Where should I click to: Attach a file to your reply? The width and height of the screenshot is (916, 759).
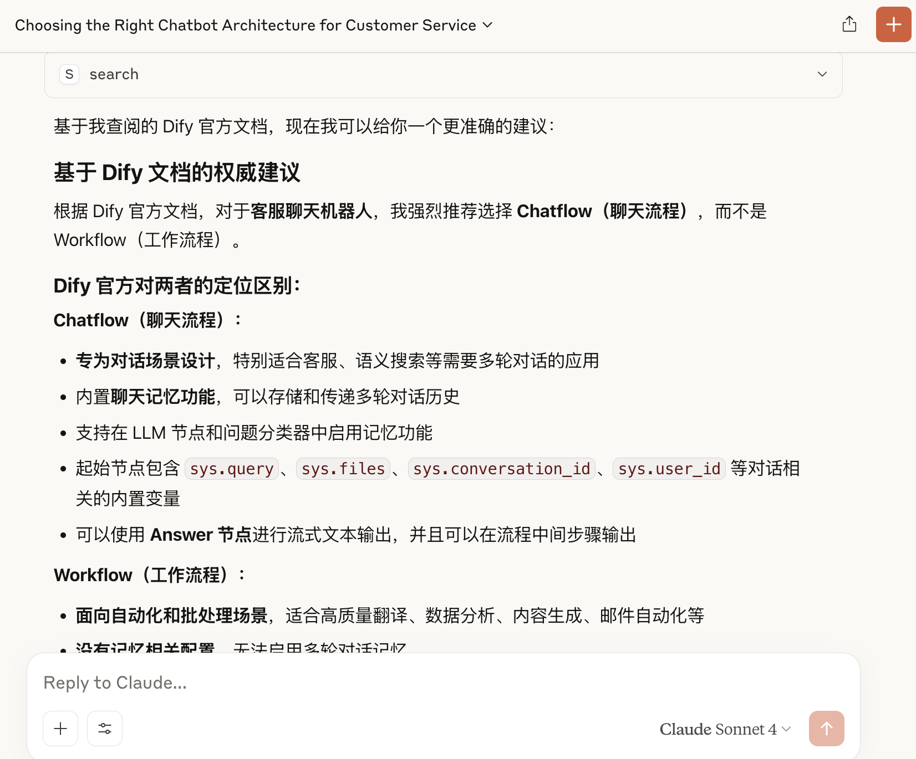[60, 729]
